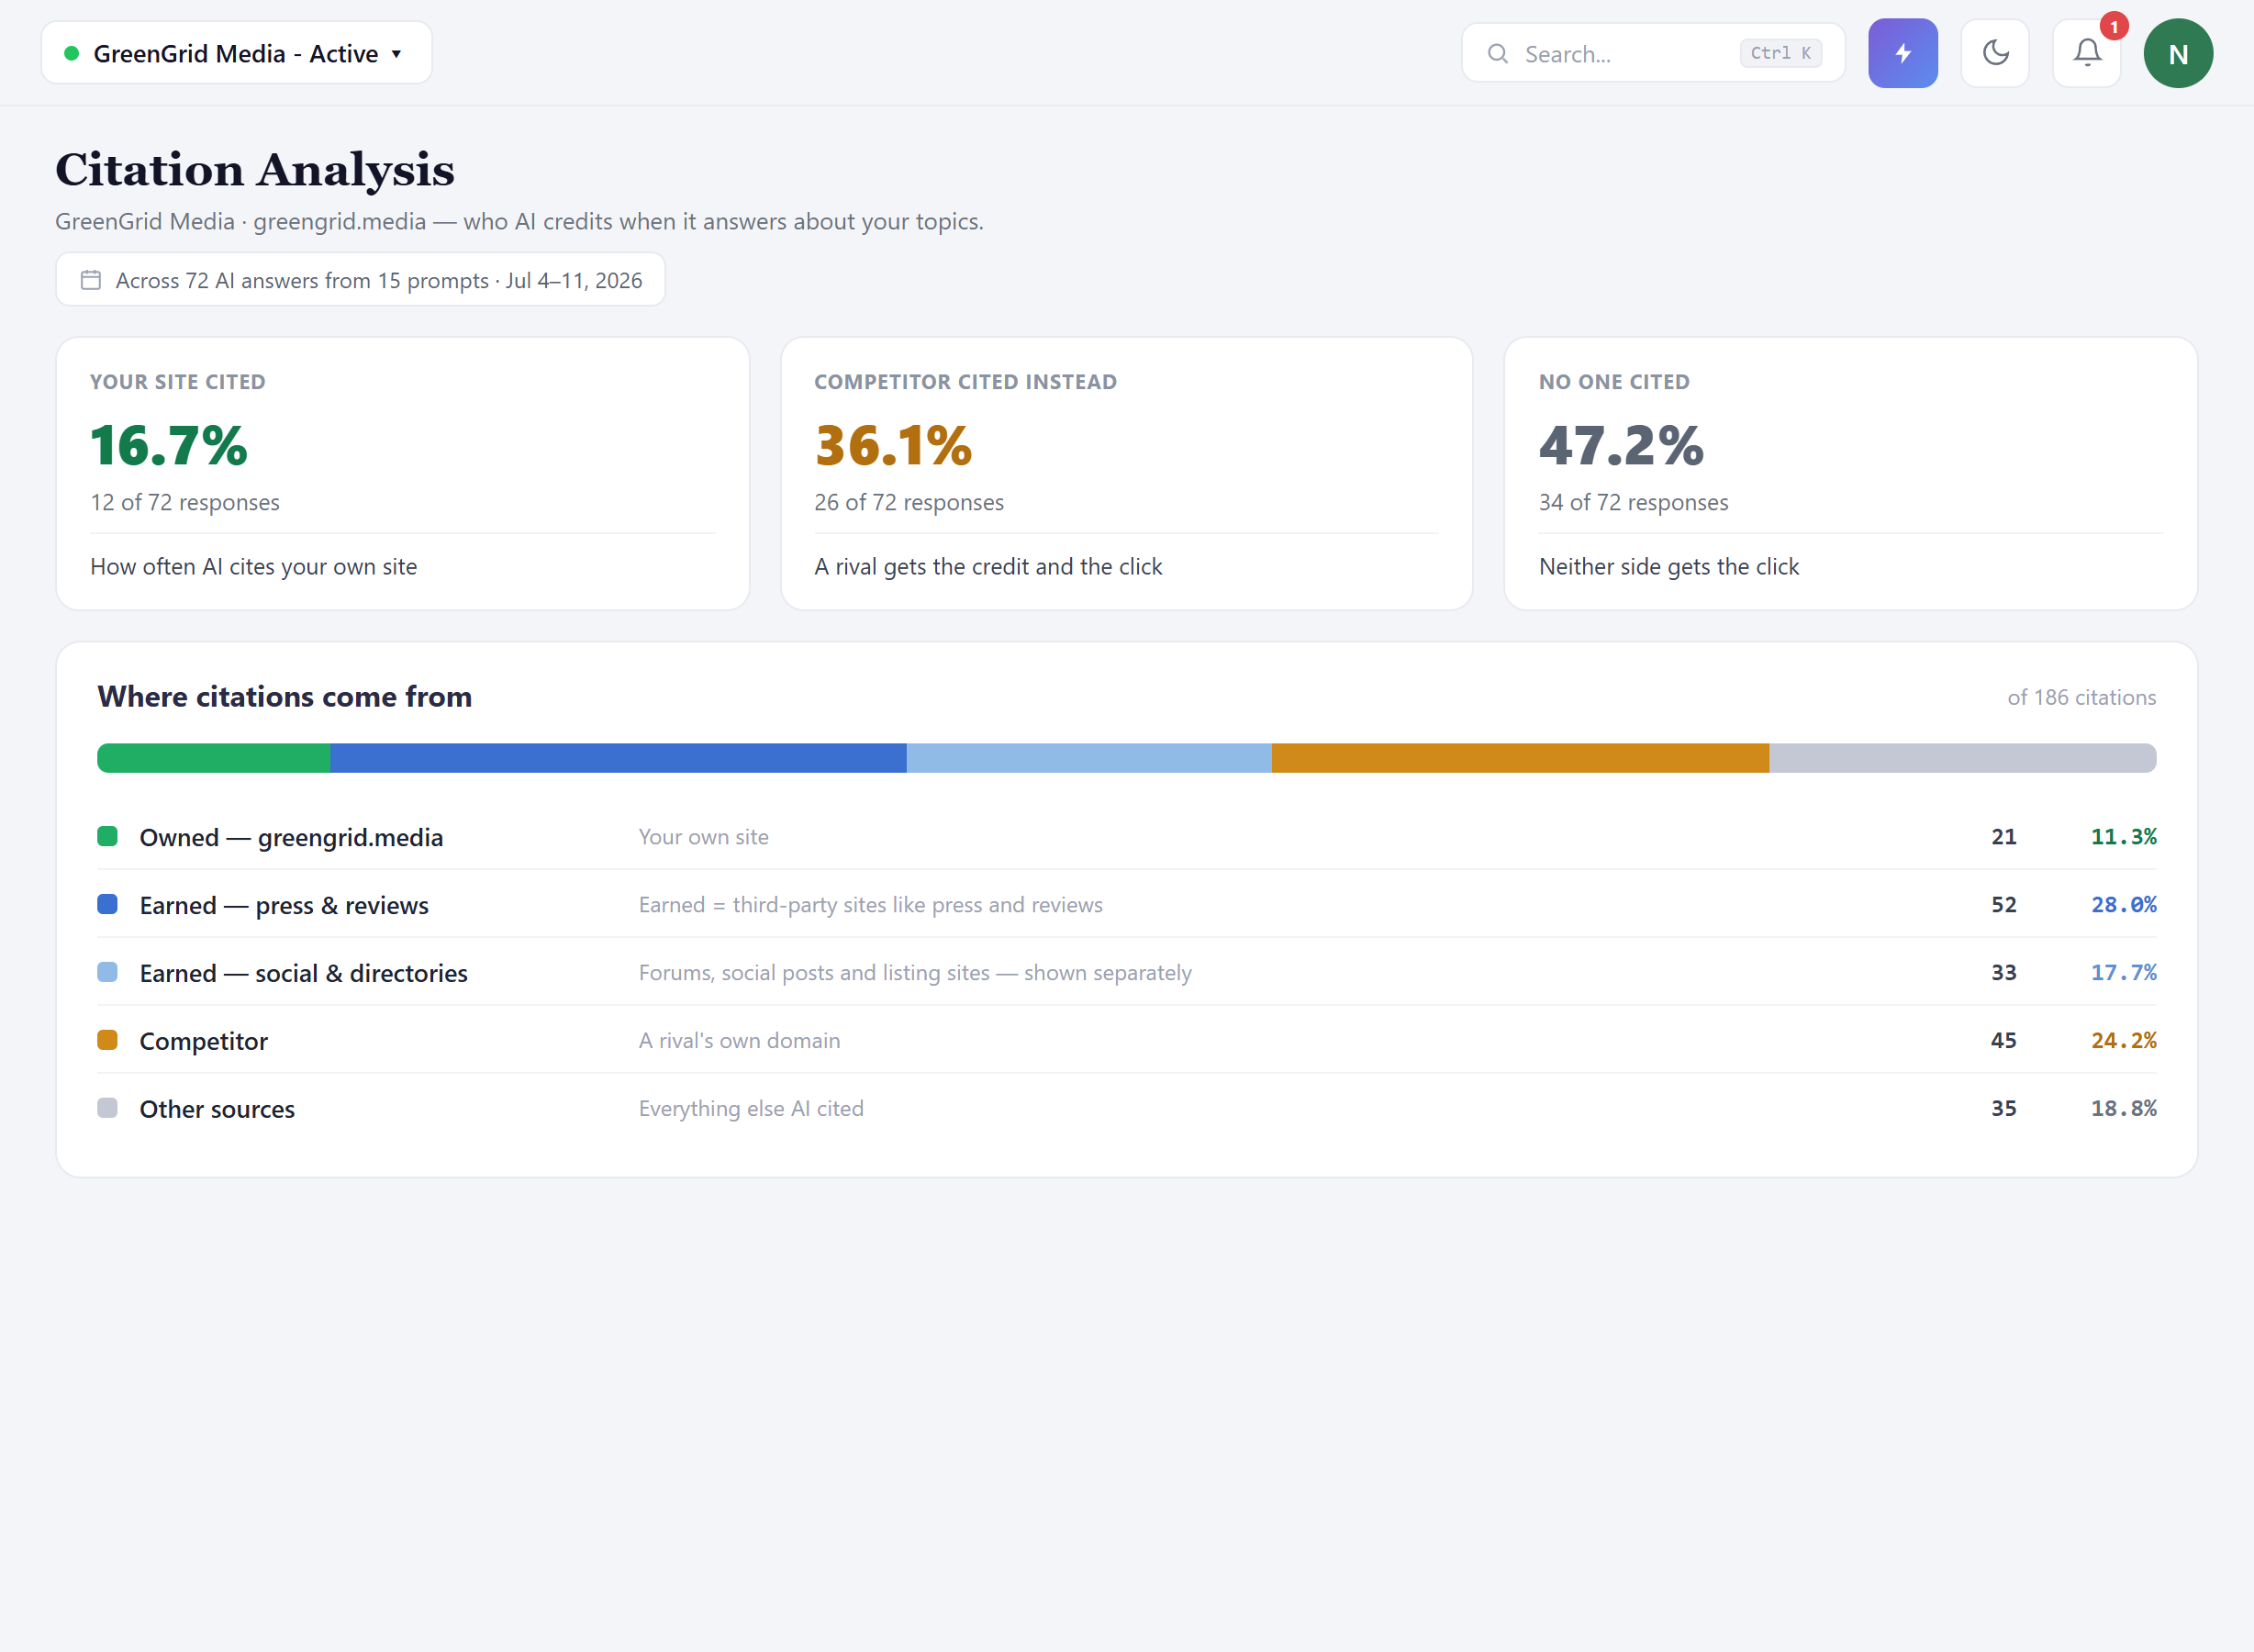Click the red notification badge
The image size is (2254, 1652).
tap(2113, 27)
